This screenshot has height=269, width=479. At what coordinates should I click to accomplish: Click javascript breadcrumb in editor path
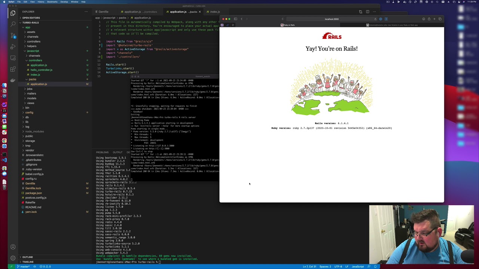click(x=110, y=18)
